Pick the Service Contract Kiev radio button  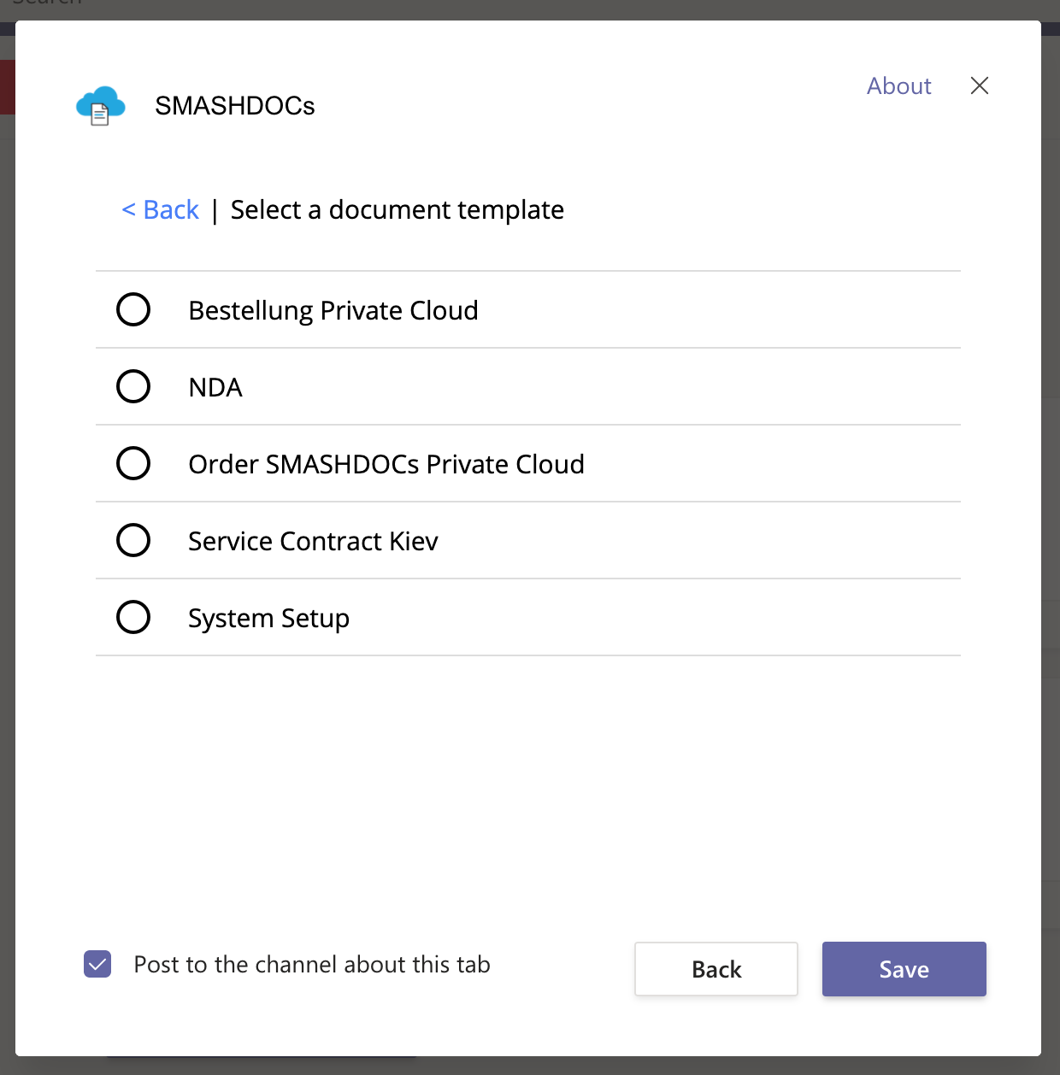(133, 540)
